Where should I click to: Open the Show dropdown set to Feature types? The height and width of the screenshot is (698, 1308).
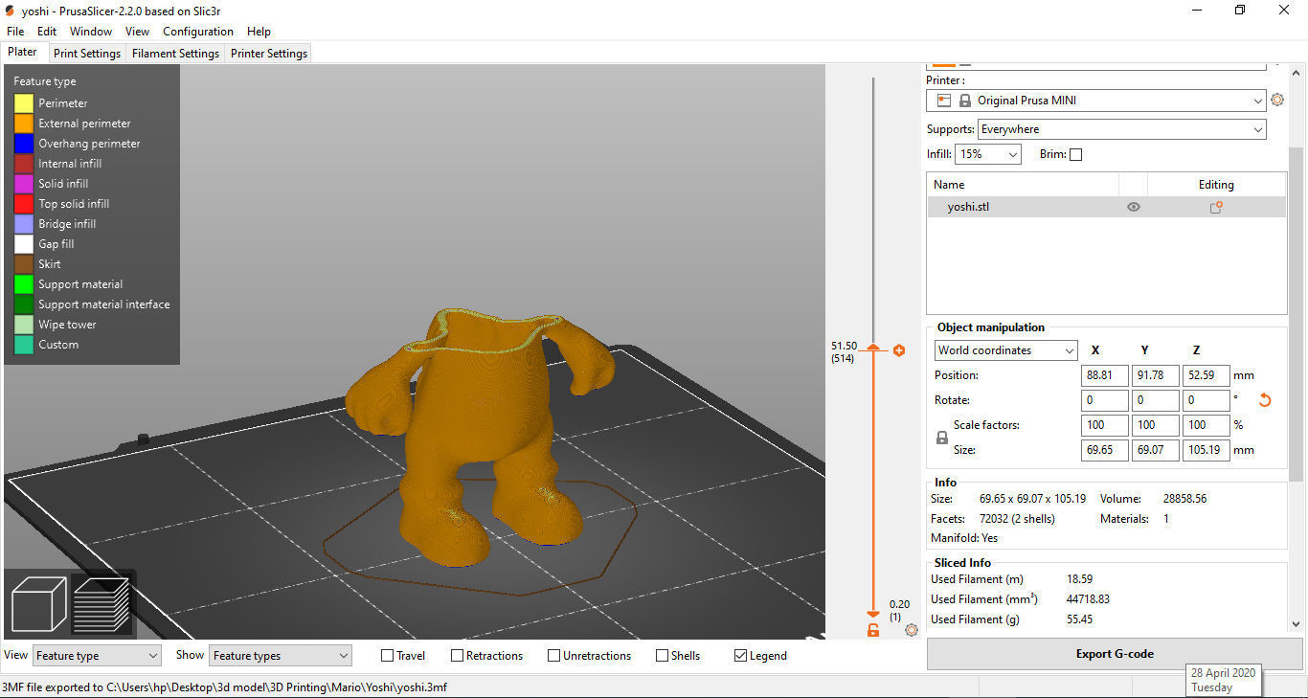coord(281,656)
